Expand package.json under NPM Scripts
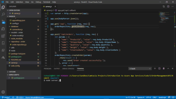 point(9,78)
